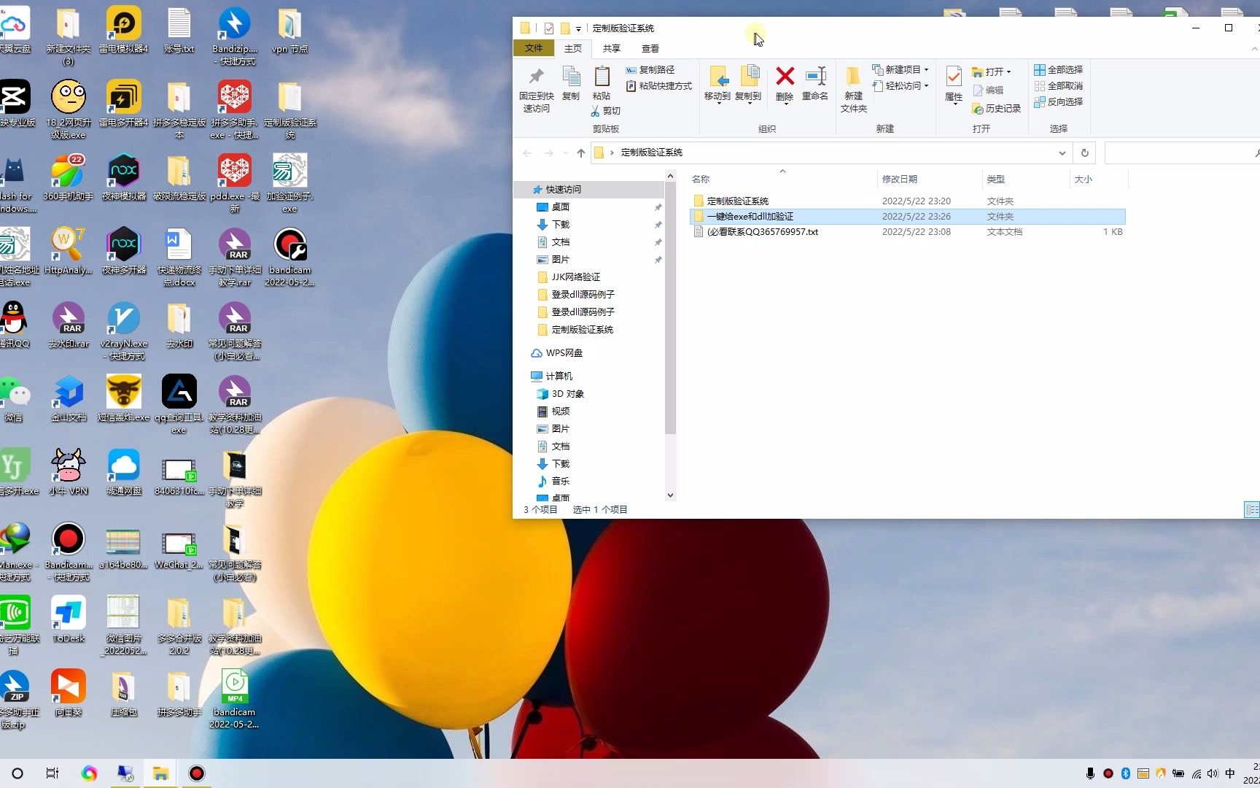Open the 新建项目 dropdown
Image resolution: width=1260 pixels, height=788 pixels.
point(901,70)
